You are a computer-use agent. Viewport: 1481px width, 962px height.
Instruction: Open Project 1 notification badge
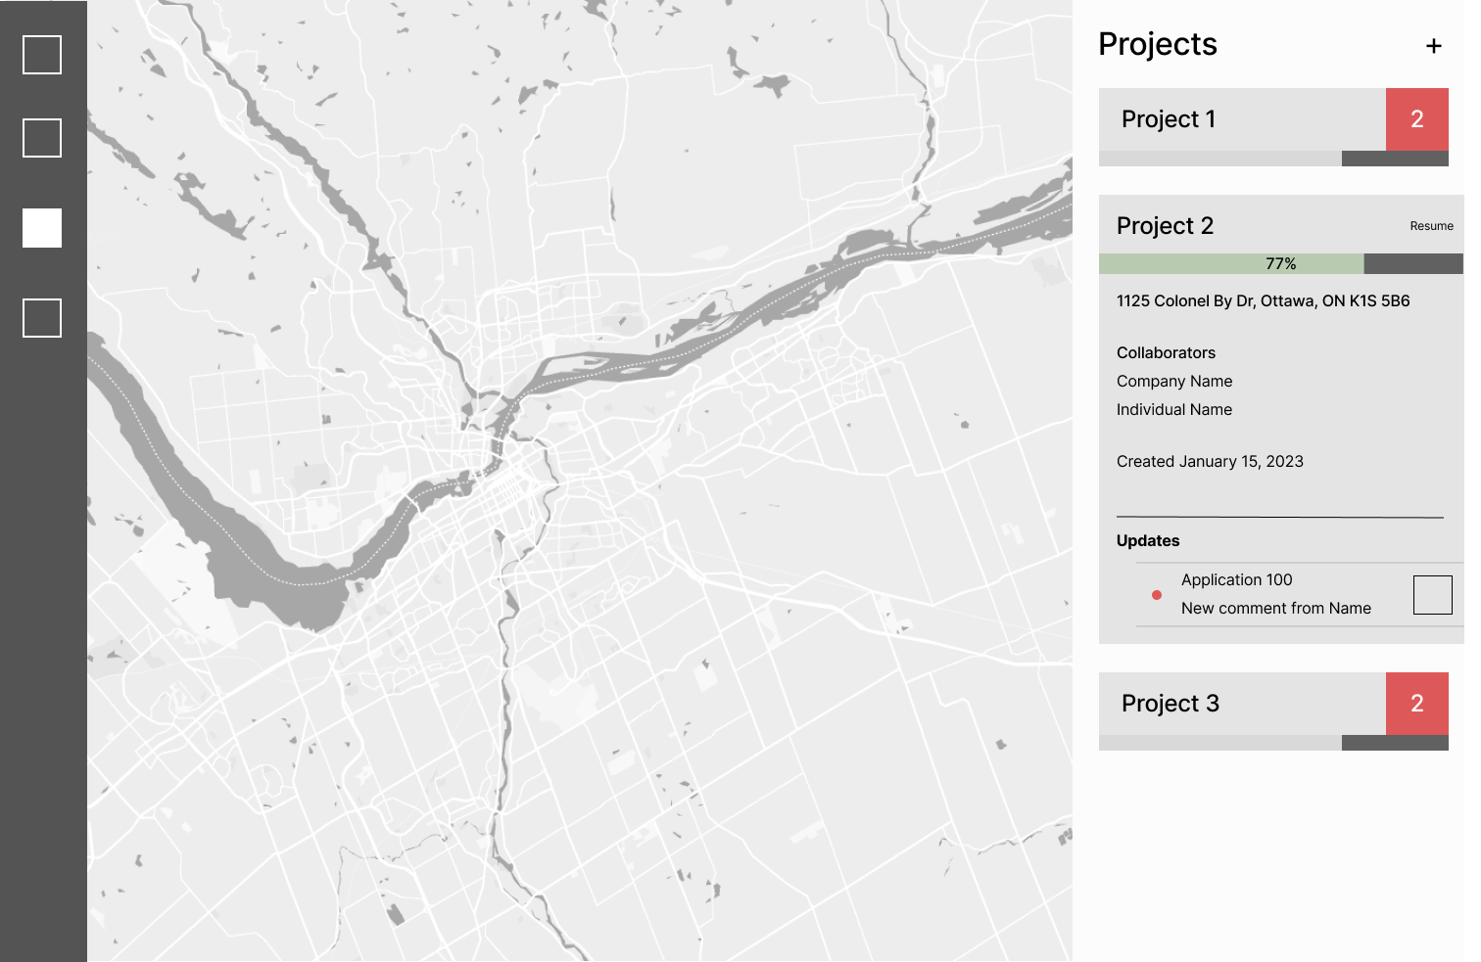click(x=1416, y=119)
